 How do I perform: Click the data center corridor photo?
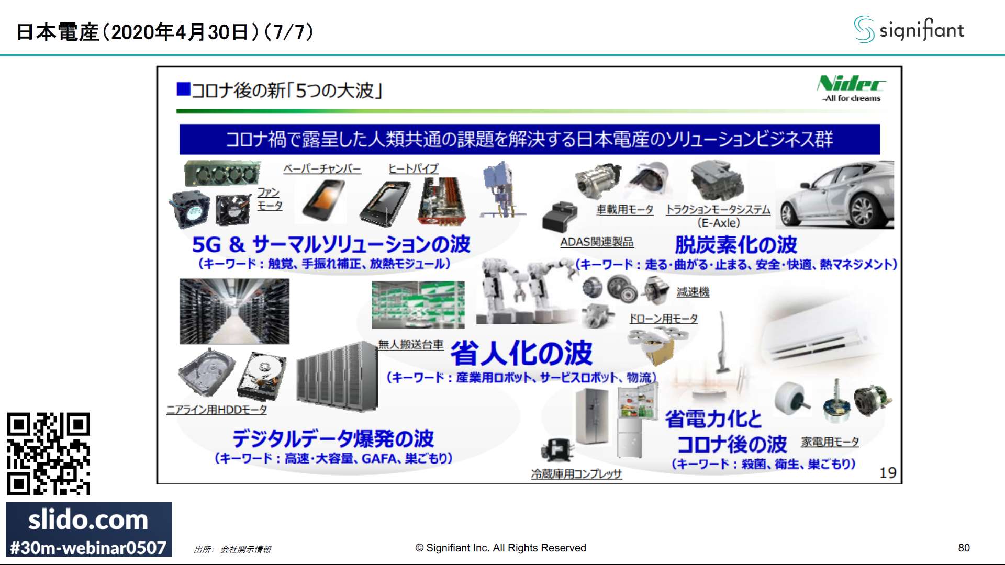click(234, 311)
